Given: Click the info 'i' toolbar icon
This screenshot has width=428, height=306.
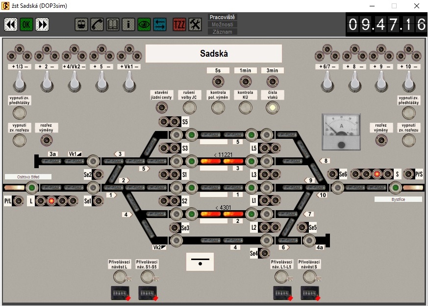Looking at the screenshot, I should [x=128, y=24].
